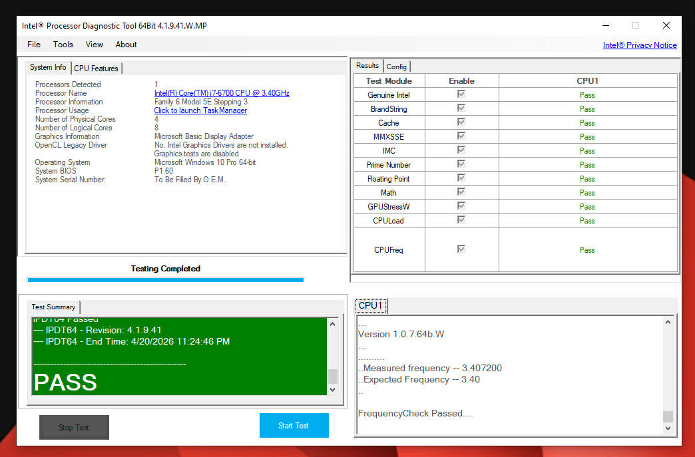Toggle the IMC enable checkbox
The width and height of the screenshot is (695, 457).
(461, 150)
